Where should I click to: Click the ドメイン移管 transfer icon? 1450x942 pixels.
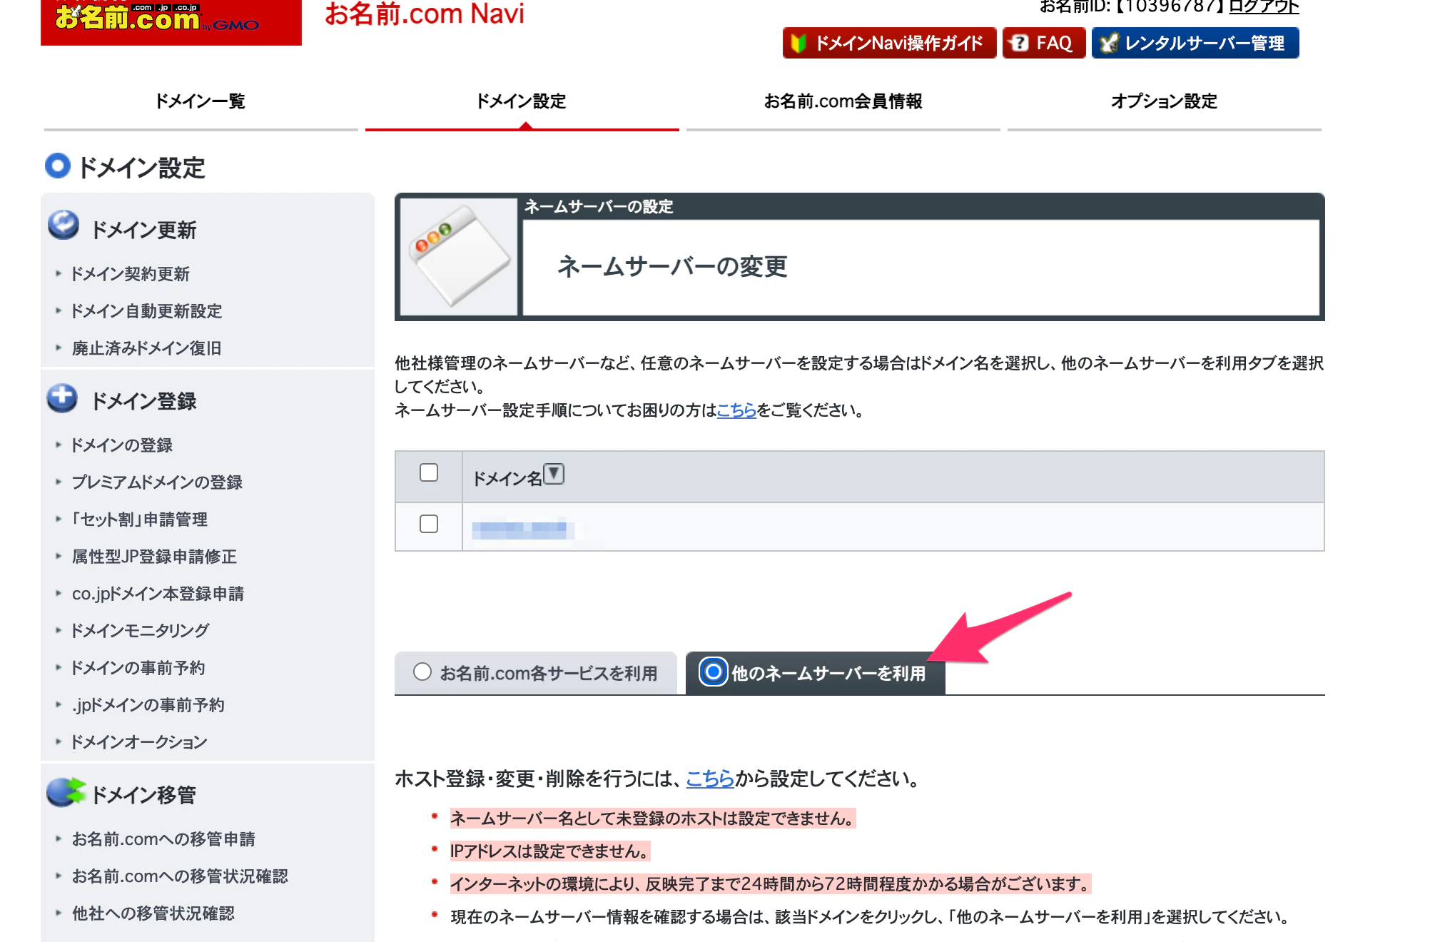pos(66,792)
